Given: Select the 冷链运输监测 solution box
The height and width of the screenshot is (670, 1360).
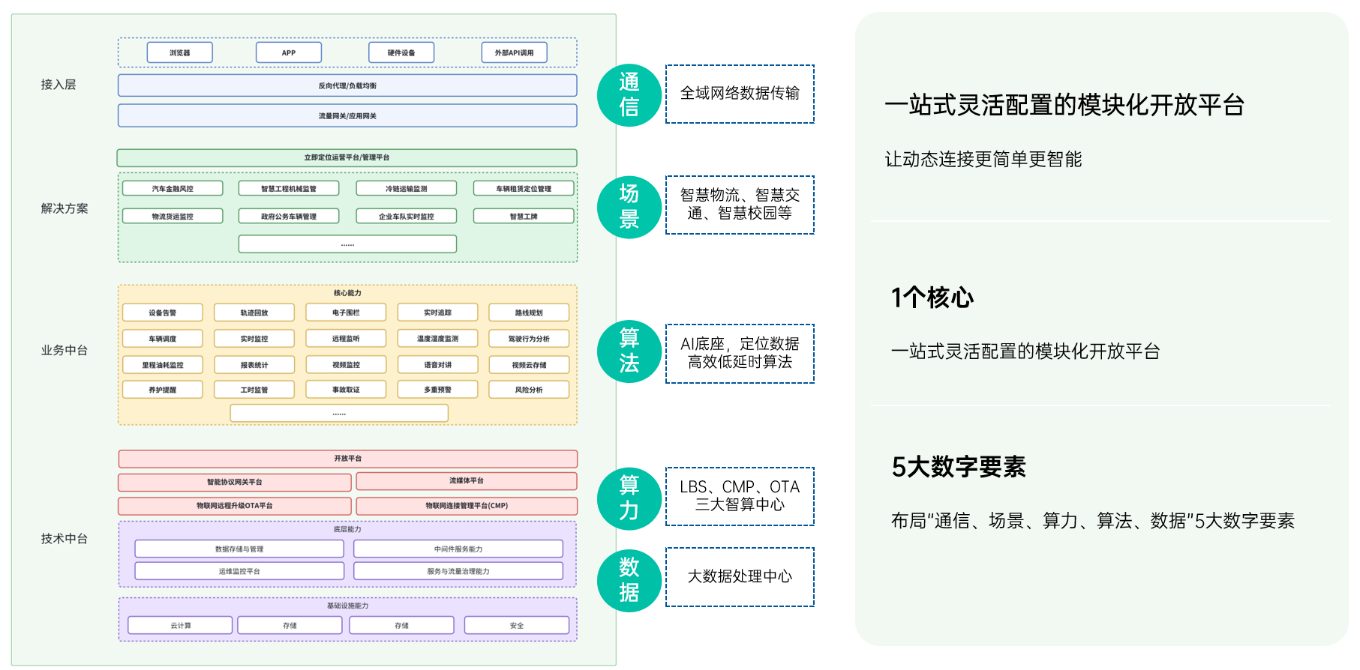Looking at the screenshot, I should point(406,189).
